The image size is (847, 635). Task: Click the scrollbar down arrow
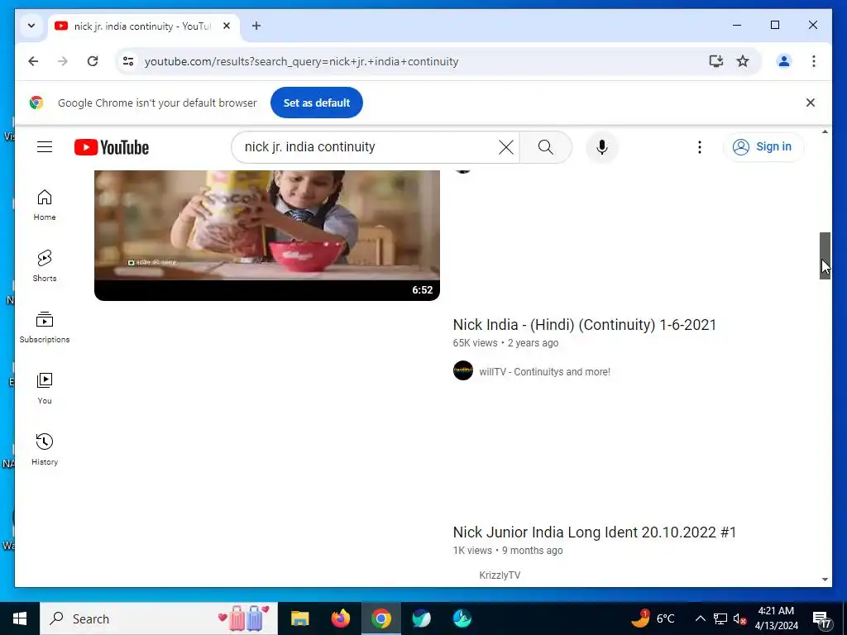825,580
